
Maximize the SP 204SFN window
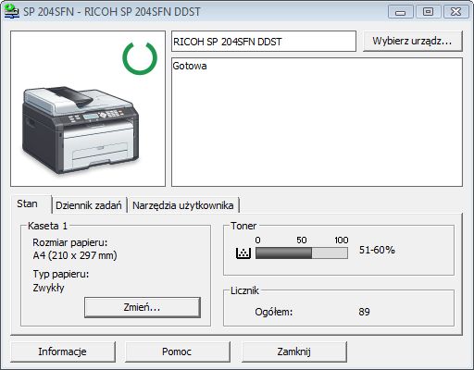[428, 12]
